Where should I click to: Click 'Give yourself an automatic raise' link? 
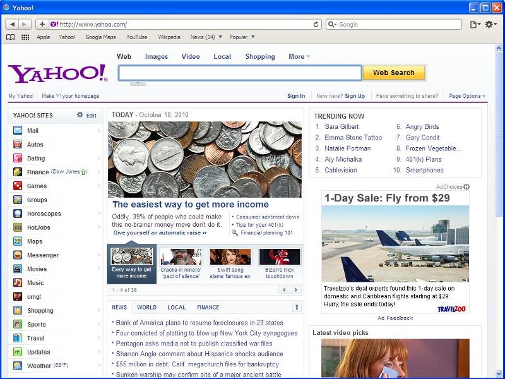[160, 232]
